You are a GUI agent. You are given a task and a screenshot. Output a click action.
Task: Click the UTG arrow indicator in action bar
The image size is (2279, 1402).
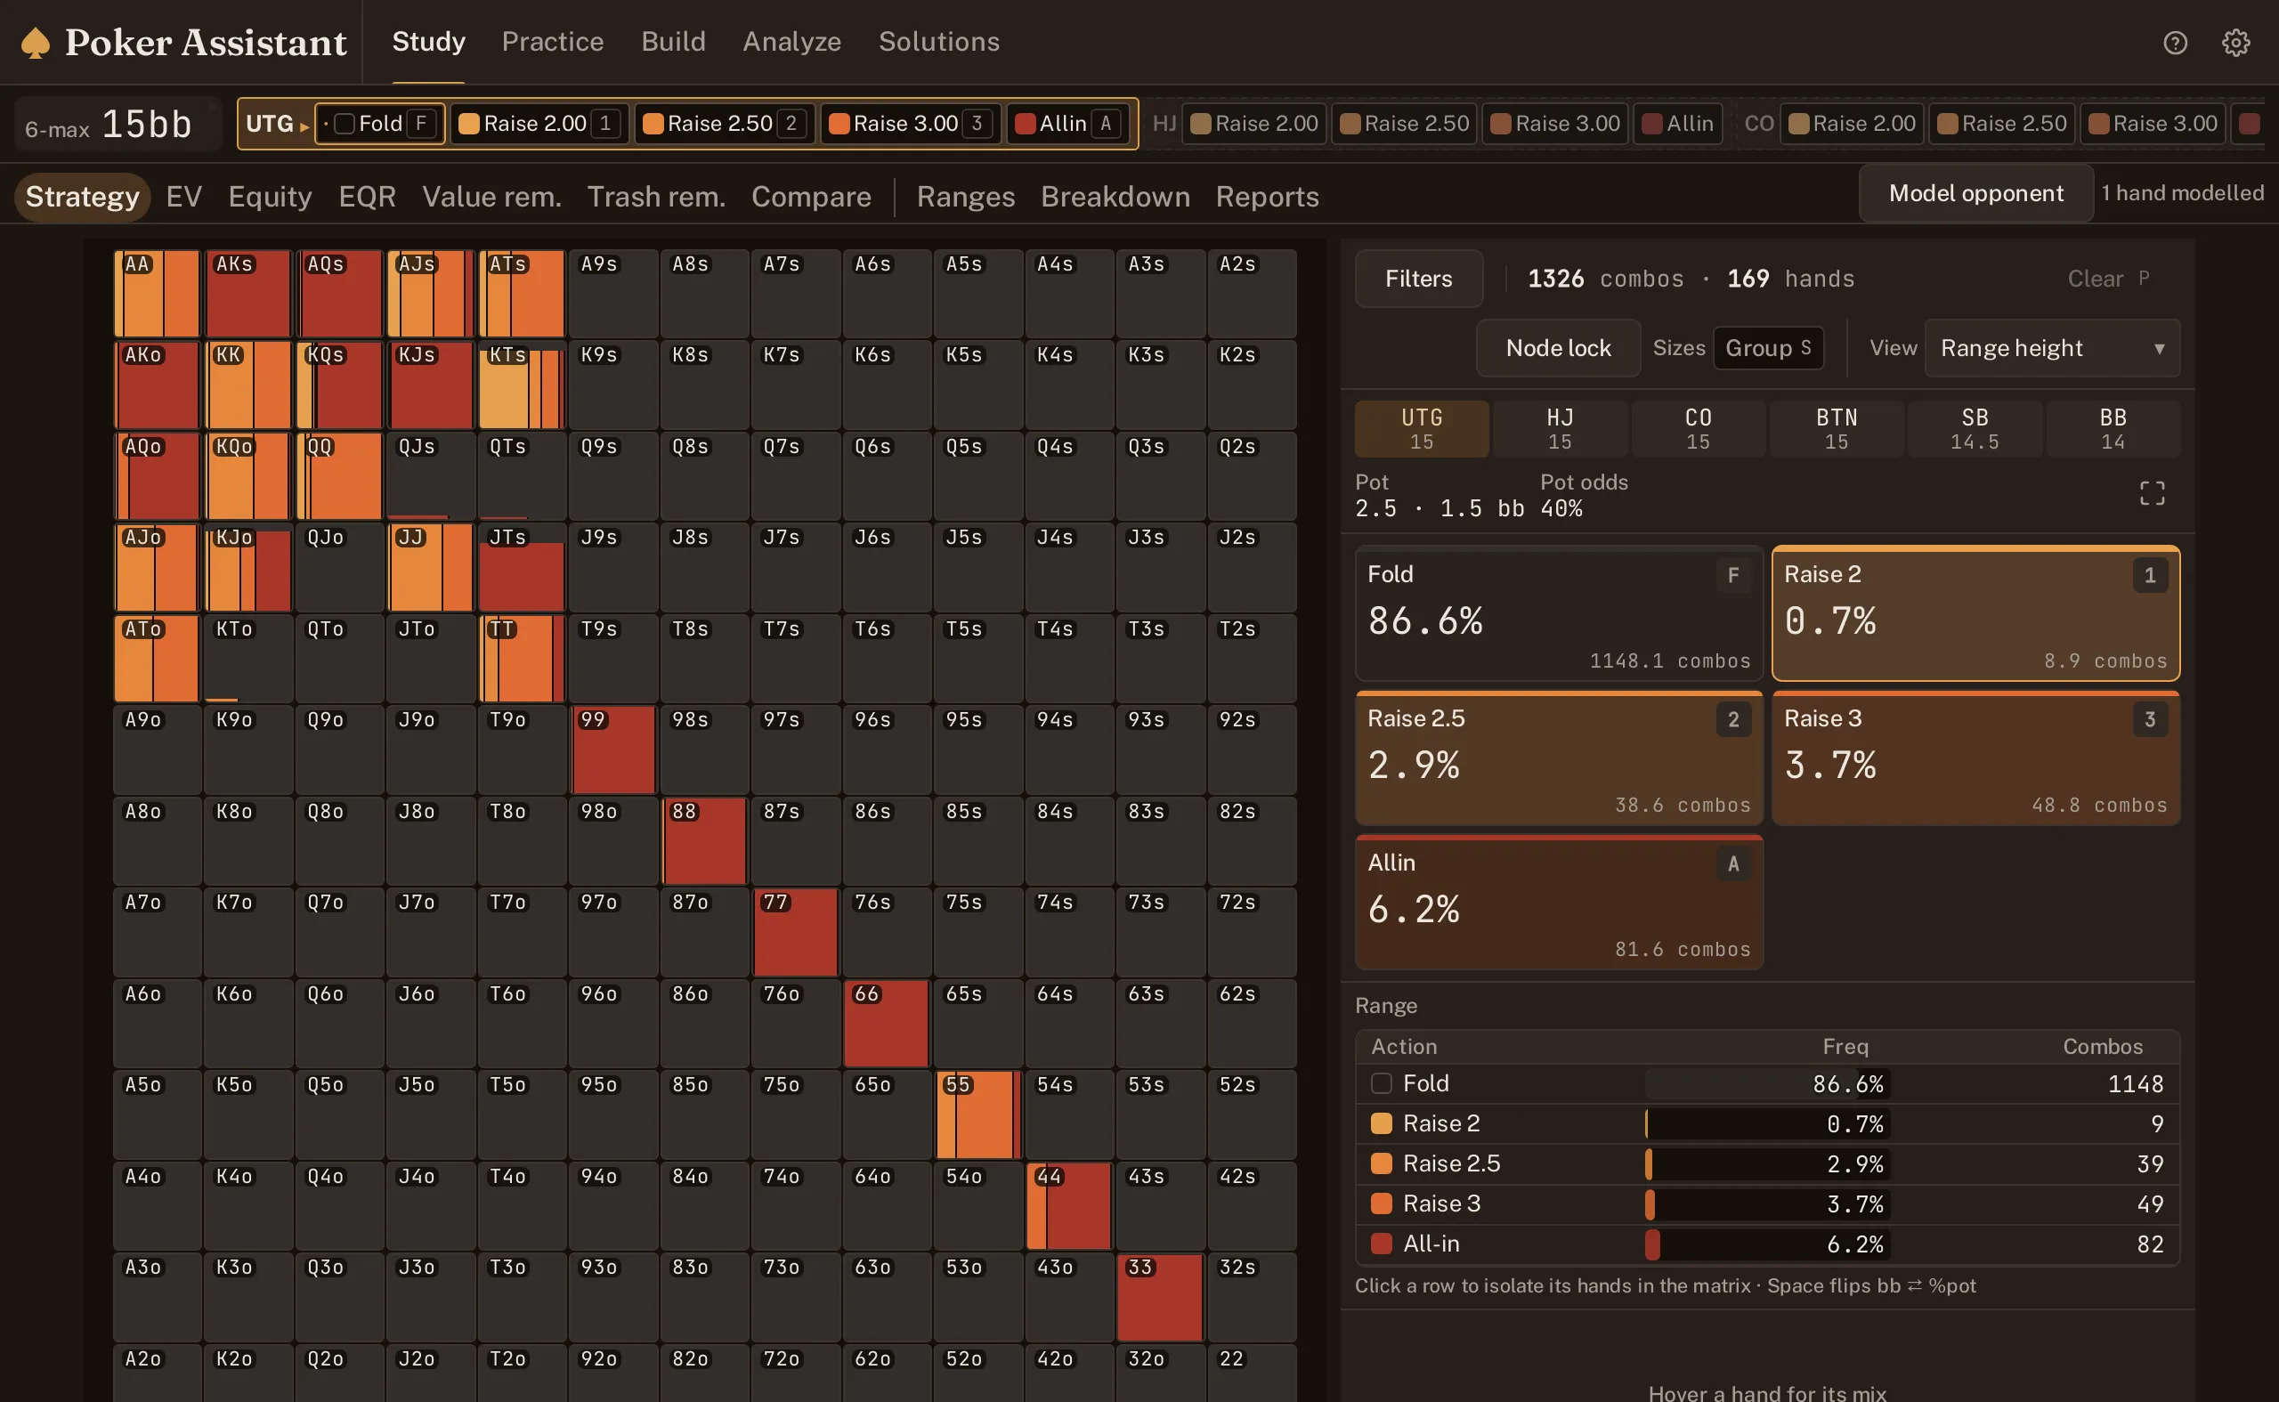click(304, 126)
